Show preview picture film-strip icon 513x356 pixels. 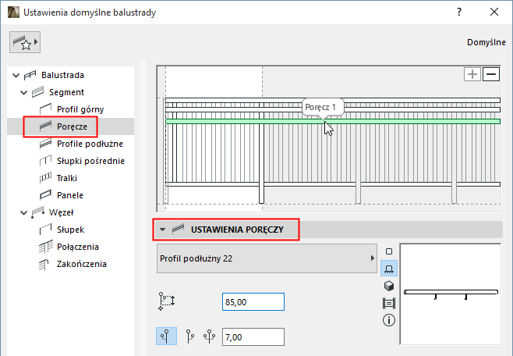click(x=389, y=303)
